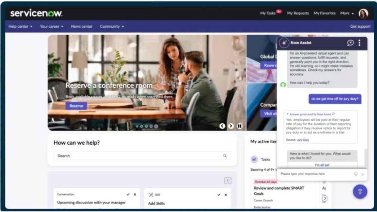Expand the Help center menu

click(21, 26)
